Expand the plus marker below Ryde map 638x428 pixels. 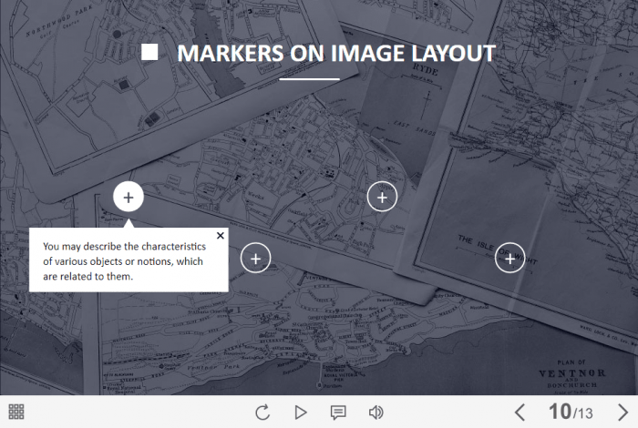pyautogui.click(x=382, y=197)
